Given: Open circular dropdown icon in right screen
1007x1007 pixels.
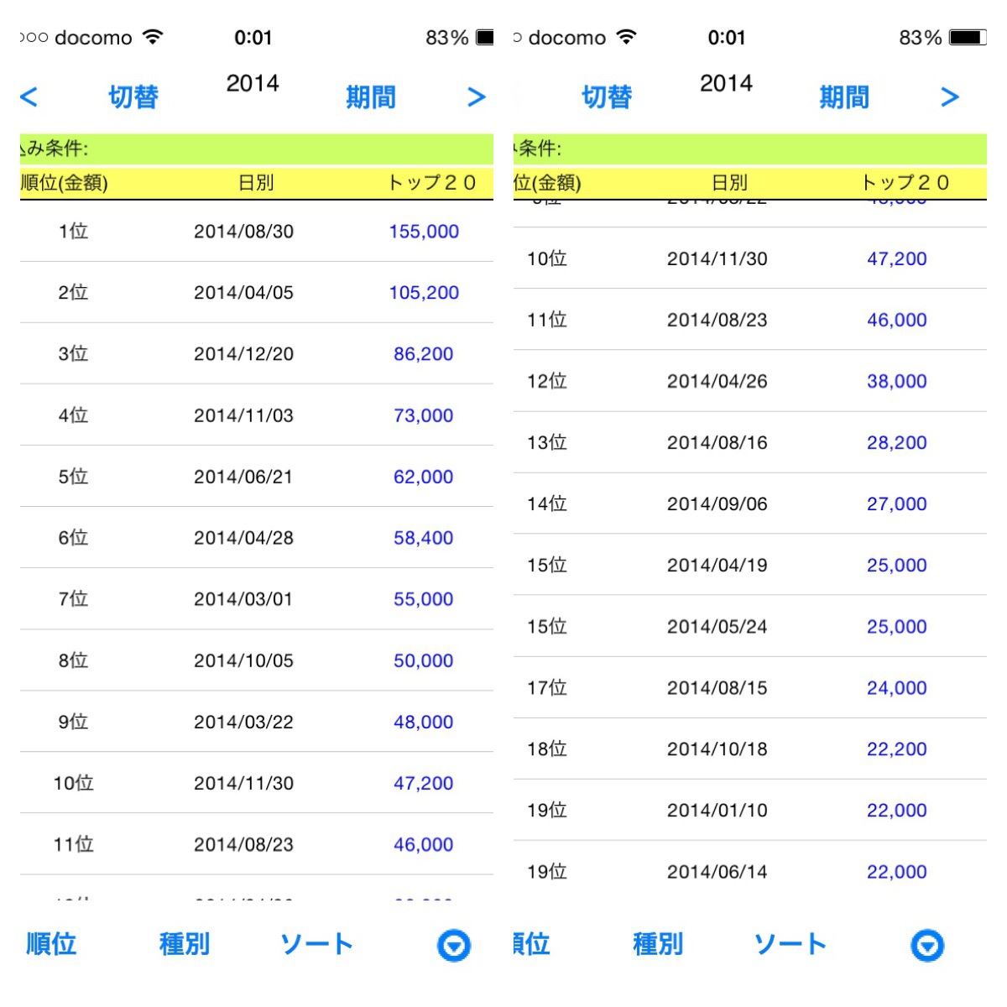Looking at the screenshot, I should click(927, 946).
